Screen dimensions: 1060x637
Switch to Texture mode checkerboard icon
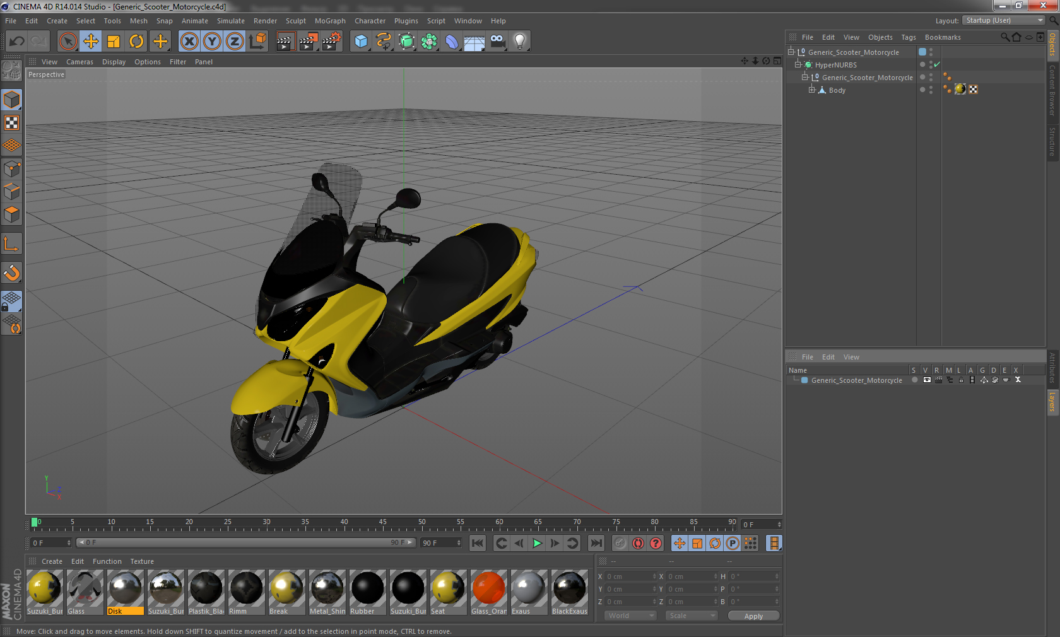[12, 122]
